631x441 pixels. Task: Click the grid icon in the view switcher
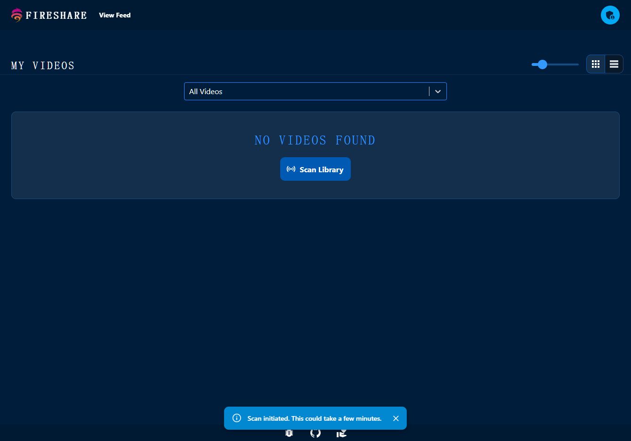point(595,64)
